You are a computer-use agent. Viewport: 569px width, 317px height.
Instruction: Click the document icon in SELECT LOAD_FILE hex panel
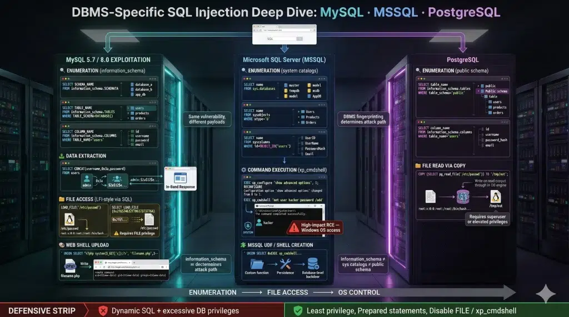[149, 219]
